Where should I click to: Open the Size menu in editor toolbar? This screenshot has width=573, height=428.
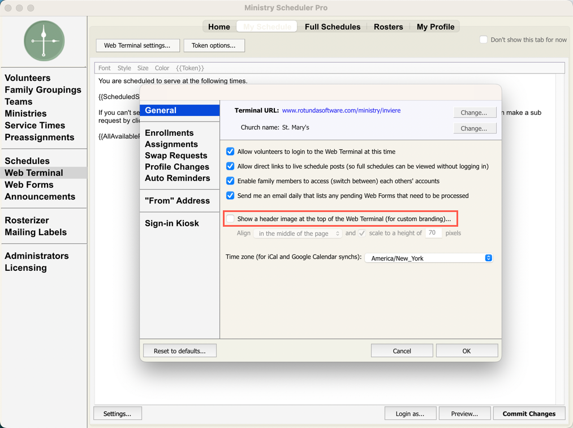click(143, 68)
